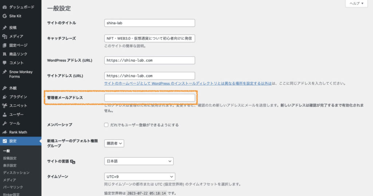The width and height of the screenshot is (373, 196).
Task: Open ツール wrench icon in sidebar
Action: (x=4, y=123)
